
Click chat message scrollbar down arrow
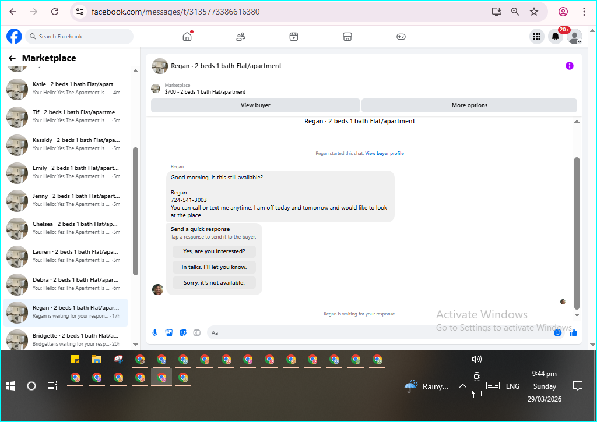click(577, 315)
